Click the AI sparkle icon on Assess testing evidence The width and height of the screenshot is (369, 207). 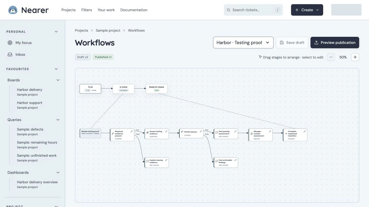coord(148,133)
